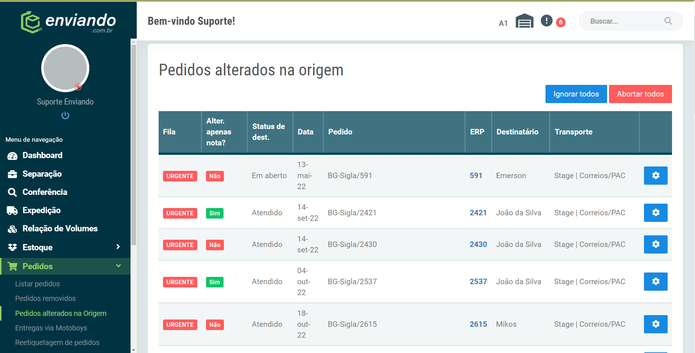This screenshot has height=353, width=695.
Task: Click Abortar todos button
Action: pyautogui.click(x=640, y=94)
